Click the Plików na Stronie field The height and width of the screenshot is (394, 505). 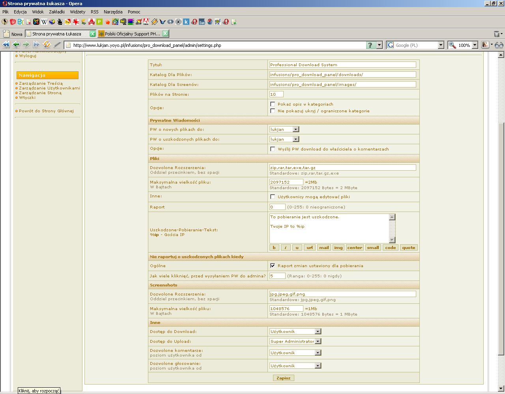pos(276,94)
